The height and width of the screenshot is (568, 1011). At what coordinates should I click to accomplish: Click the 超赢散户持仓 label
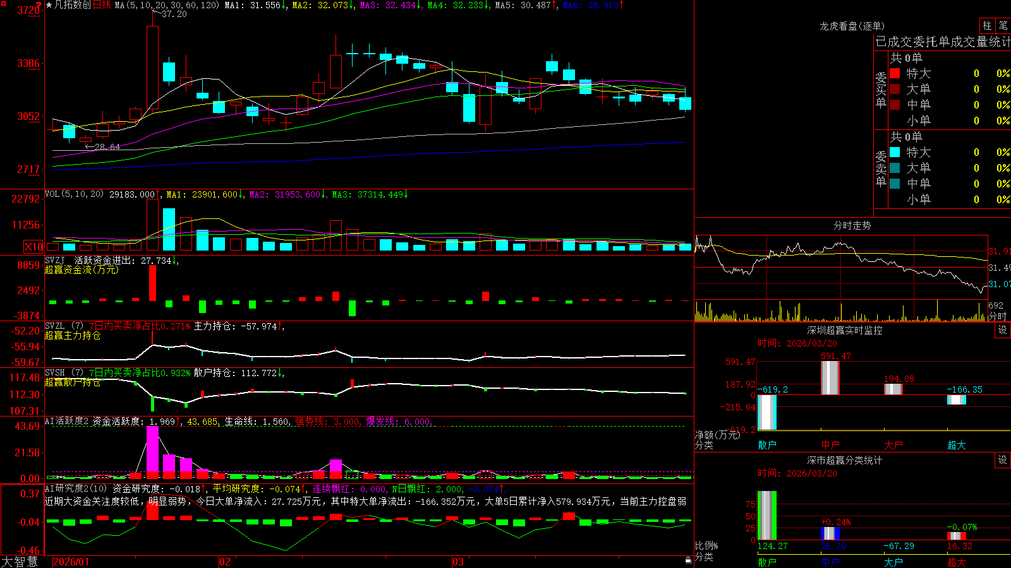(73, 382)
